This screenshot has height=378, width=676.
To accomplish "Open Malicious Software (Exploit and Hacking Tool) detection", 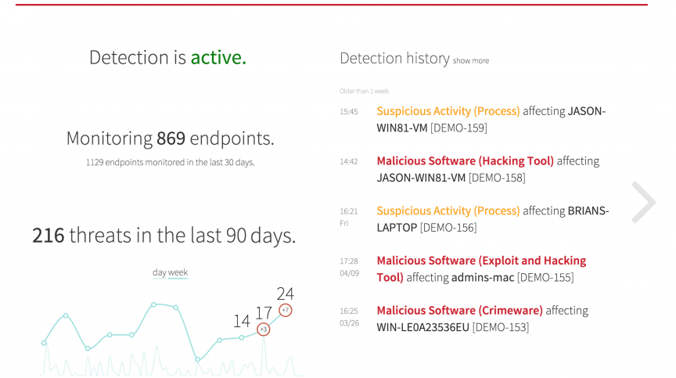I will pos(481,261).
